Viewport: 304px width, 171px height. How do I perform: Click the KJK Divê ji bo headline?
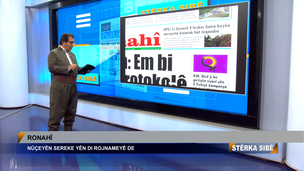tap(210, 82)
